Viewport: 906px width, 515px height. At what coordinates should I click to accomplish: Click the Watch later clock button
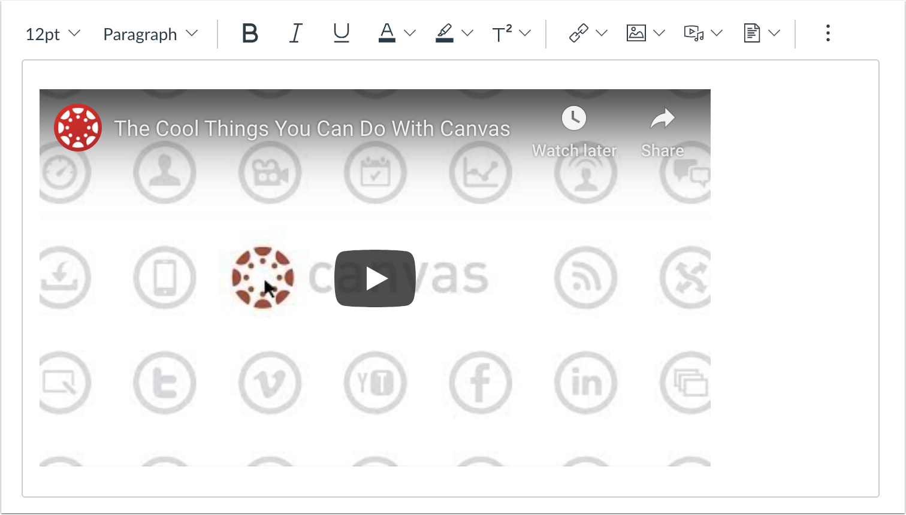574,132
